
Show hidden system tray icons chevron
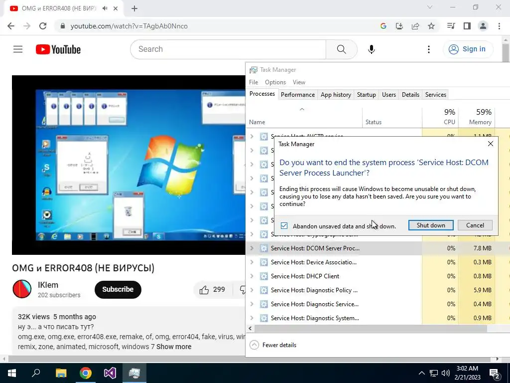tap(421, 373)
